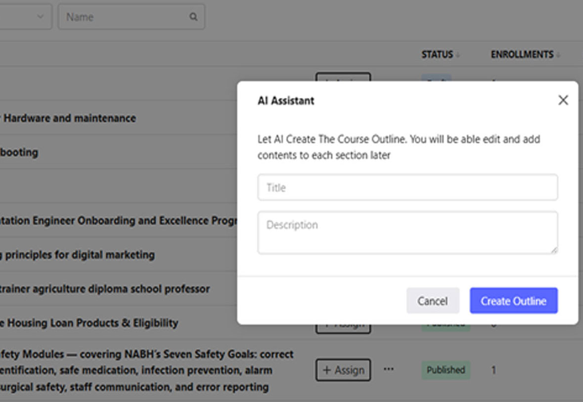The height and width of the screenshot is (402, 583).
Task: Open Housing Loan Products & Eligibility course
Action: [89, 323]
